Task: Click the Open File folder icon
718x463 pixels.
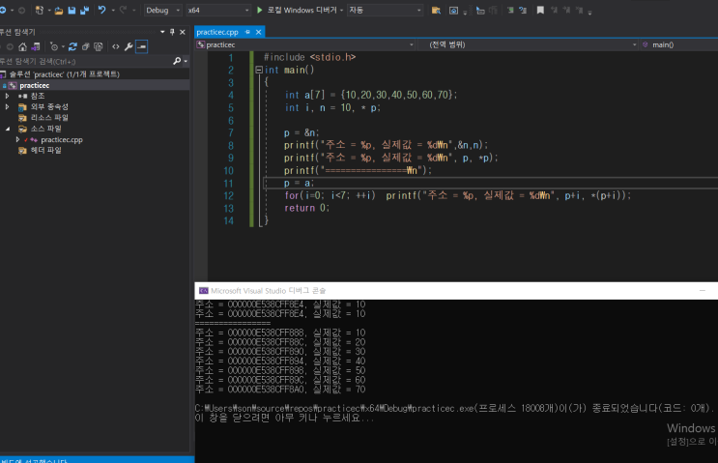Action: (59, 10)
